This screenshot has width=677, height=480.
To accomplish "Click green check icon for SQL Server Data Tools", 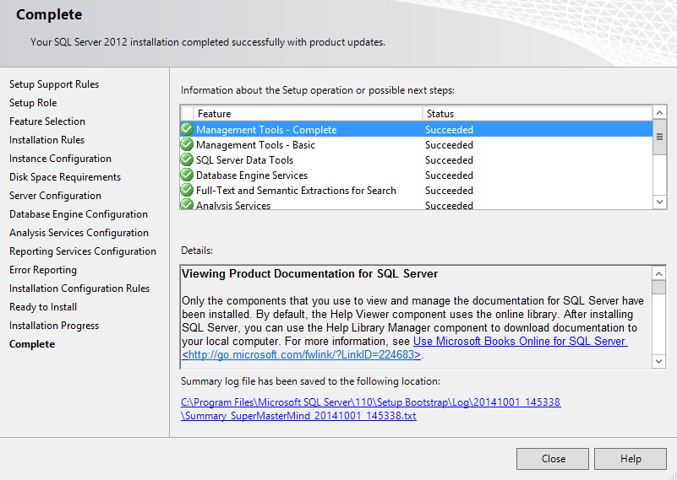I will [x=187, y=160].
